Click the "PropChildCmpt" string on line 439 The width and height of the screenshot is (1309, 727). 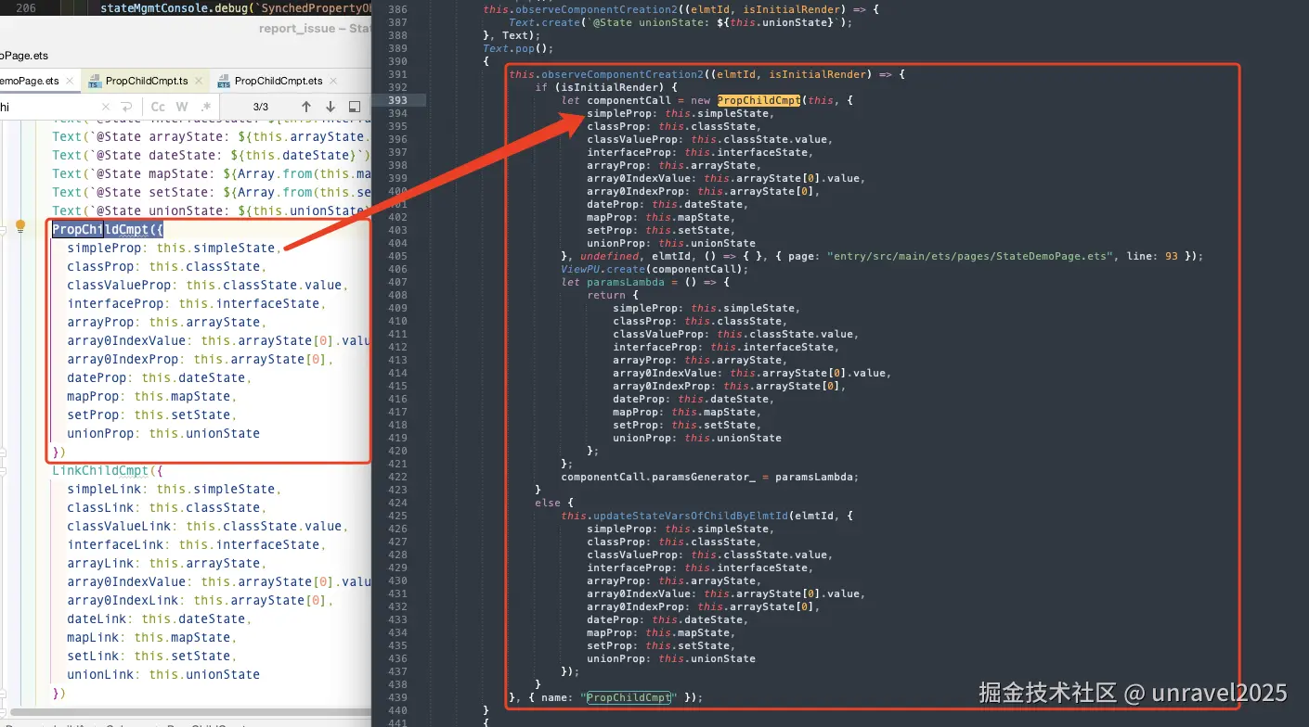click(x=629, y=697)
